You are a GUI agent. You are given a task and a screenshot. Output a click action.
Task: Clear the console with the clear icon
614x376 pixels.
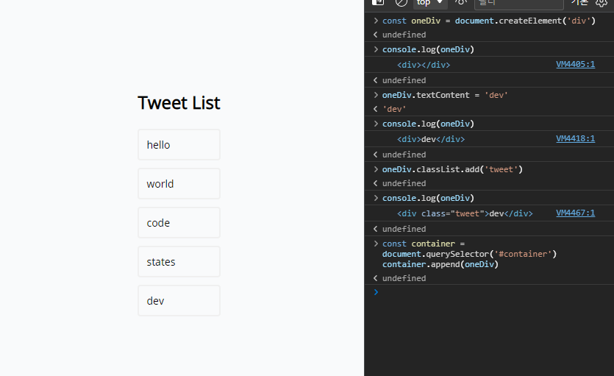point(401,3)
